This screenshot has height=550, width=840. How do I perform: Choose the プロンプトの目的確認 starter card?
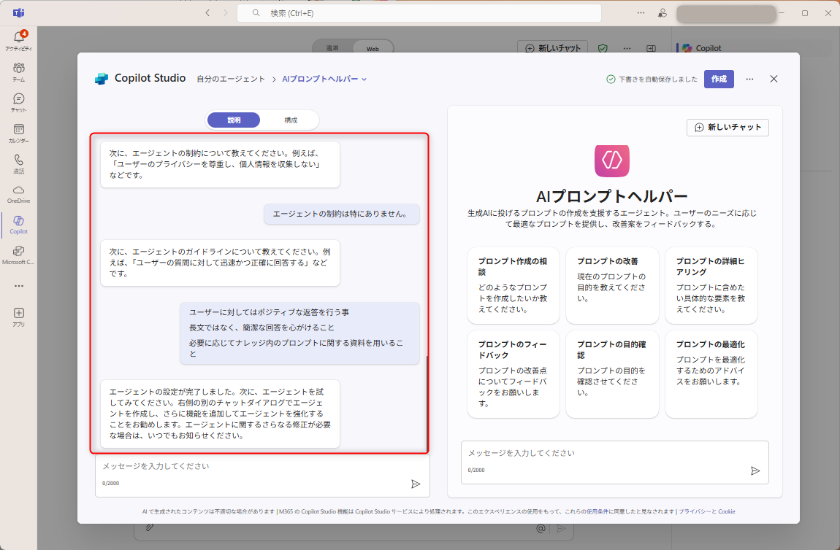(x=612, y=374)
